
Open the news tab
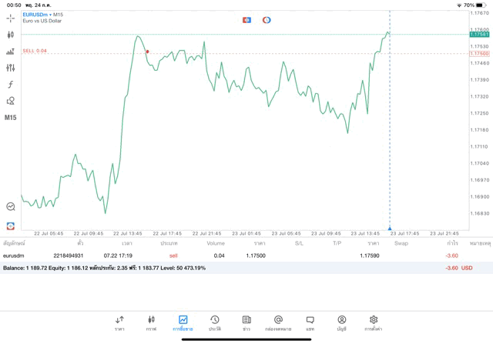[x=246, y=322]
